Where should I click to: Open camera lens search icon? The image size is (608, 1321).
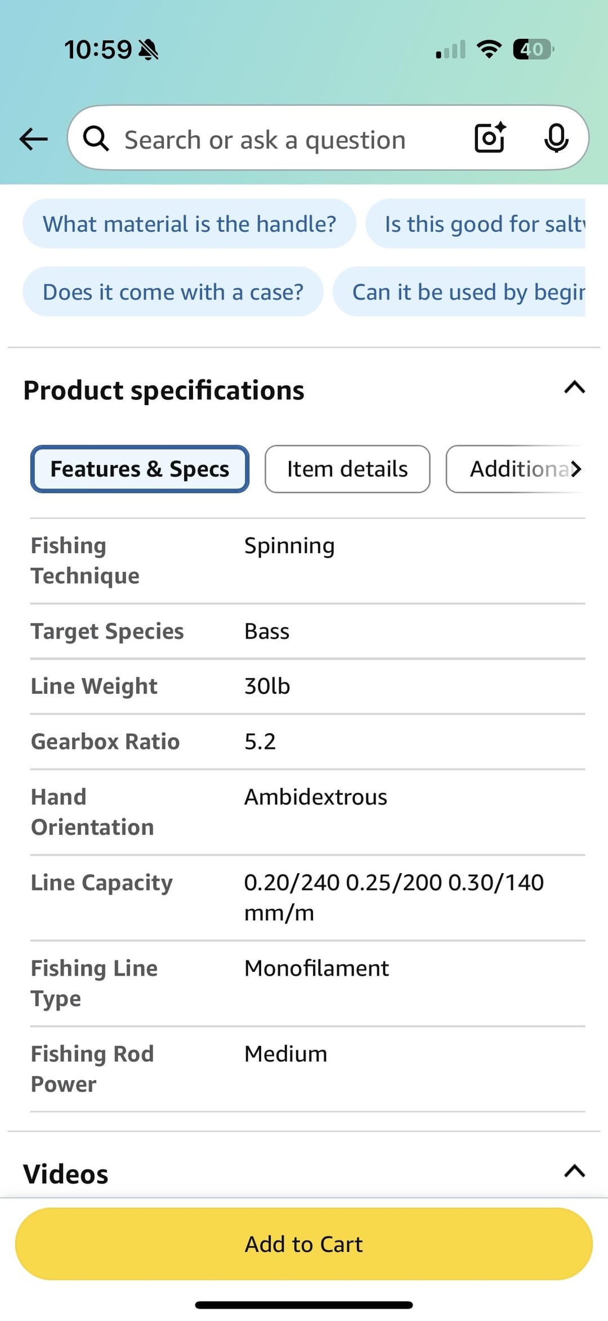pyautogui.click(x=490, y=138)
